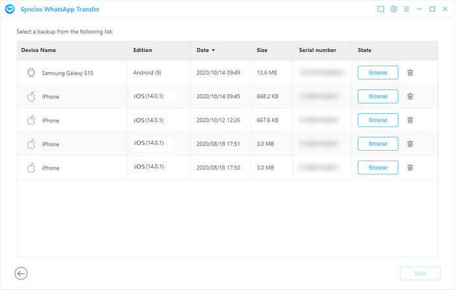
Task: Select the Samsung Galaxy S10 row name
Action: point(68,73)
